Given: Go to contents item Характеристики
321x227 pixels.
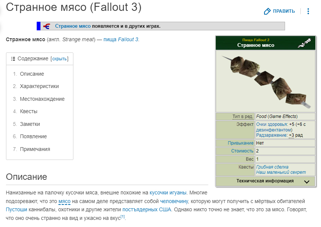Looking at the screenshot, I should pos(39,87).
